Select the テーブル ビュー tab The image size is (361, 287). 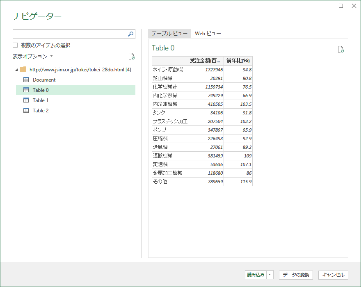click(x=169, y=34)
